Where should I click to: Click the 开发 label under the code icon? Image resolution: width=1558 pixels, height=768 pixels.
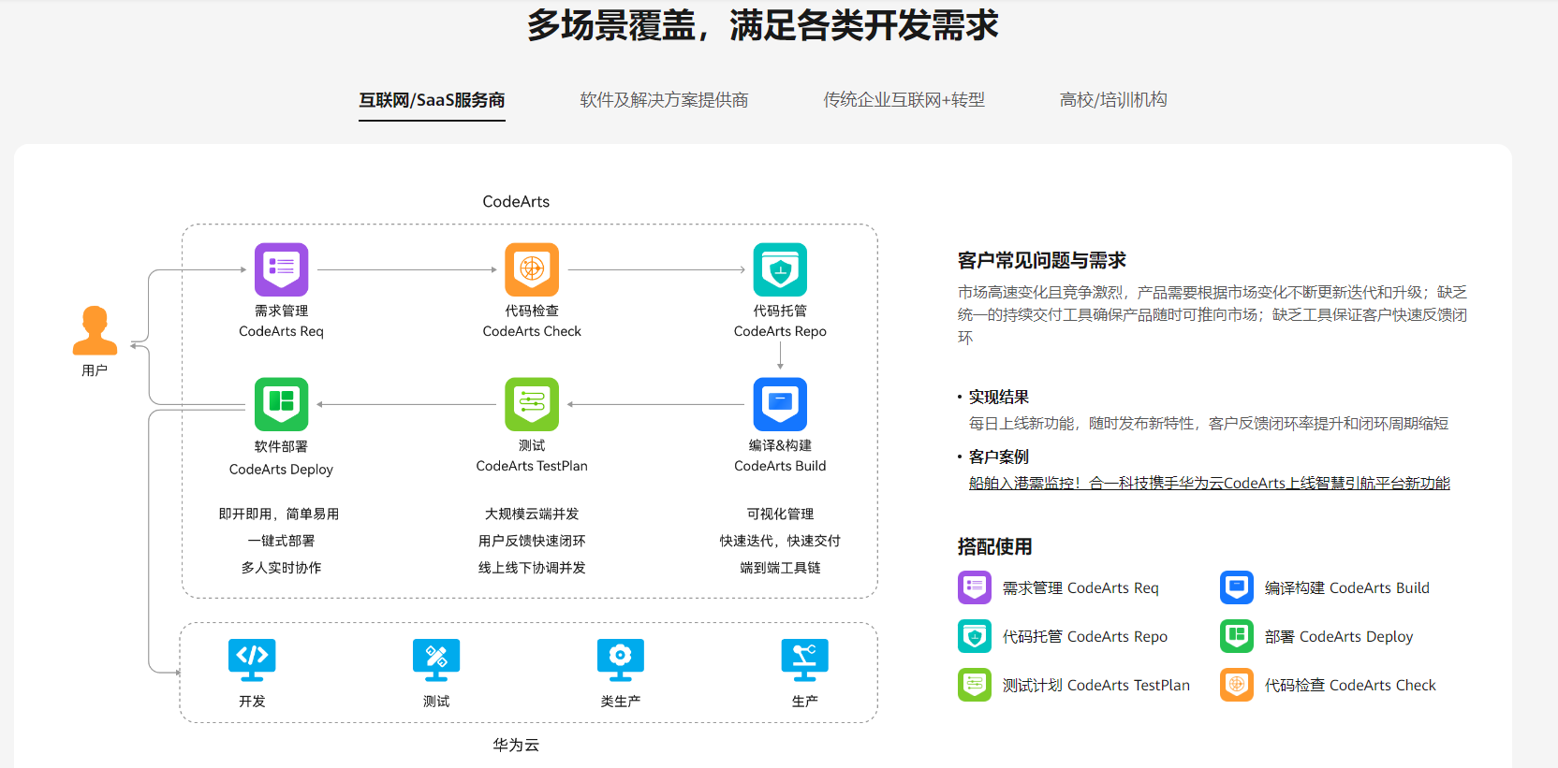pos(252,701)
